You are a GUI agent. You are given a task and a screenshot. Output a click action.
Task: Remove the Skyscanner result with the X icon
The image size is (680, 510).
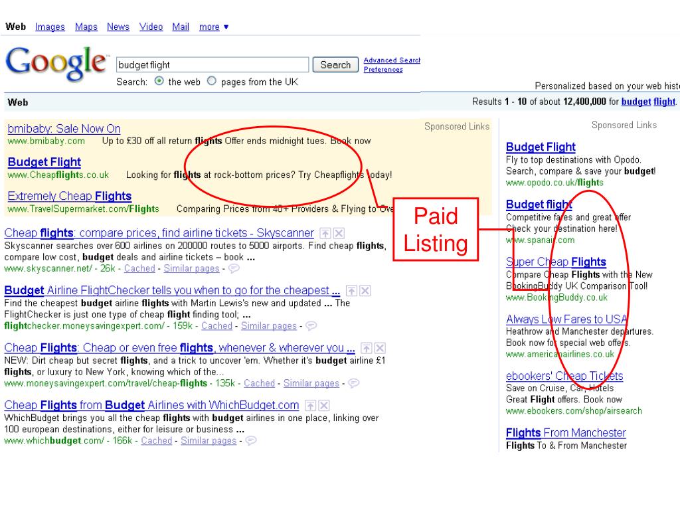pyautogui.click(x=339, y=233)
